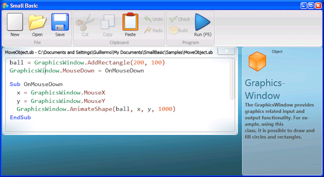324x177 pixels.
Task: Close the Small Basic window
Action: click(318, 6)
